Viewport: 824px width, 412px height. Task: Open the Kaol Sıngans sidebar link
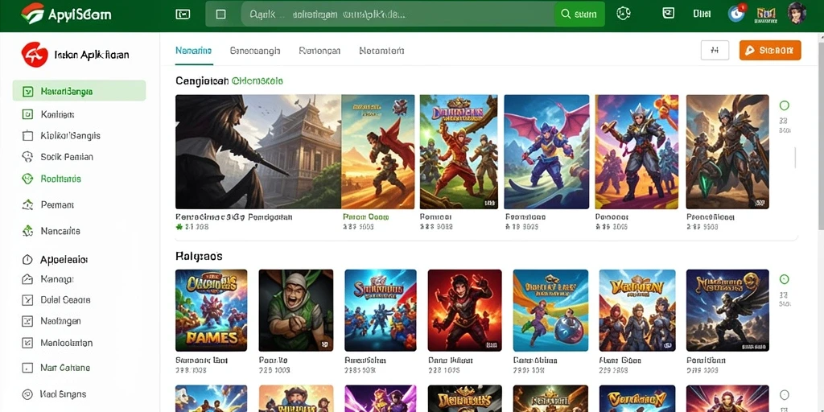pos(63,394)
